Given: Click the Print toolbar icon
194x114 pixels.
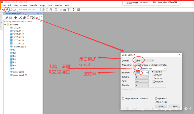Looking at the screenshot, I should click(x=56, y=9).
